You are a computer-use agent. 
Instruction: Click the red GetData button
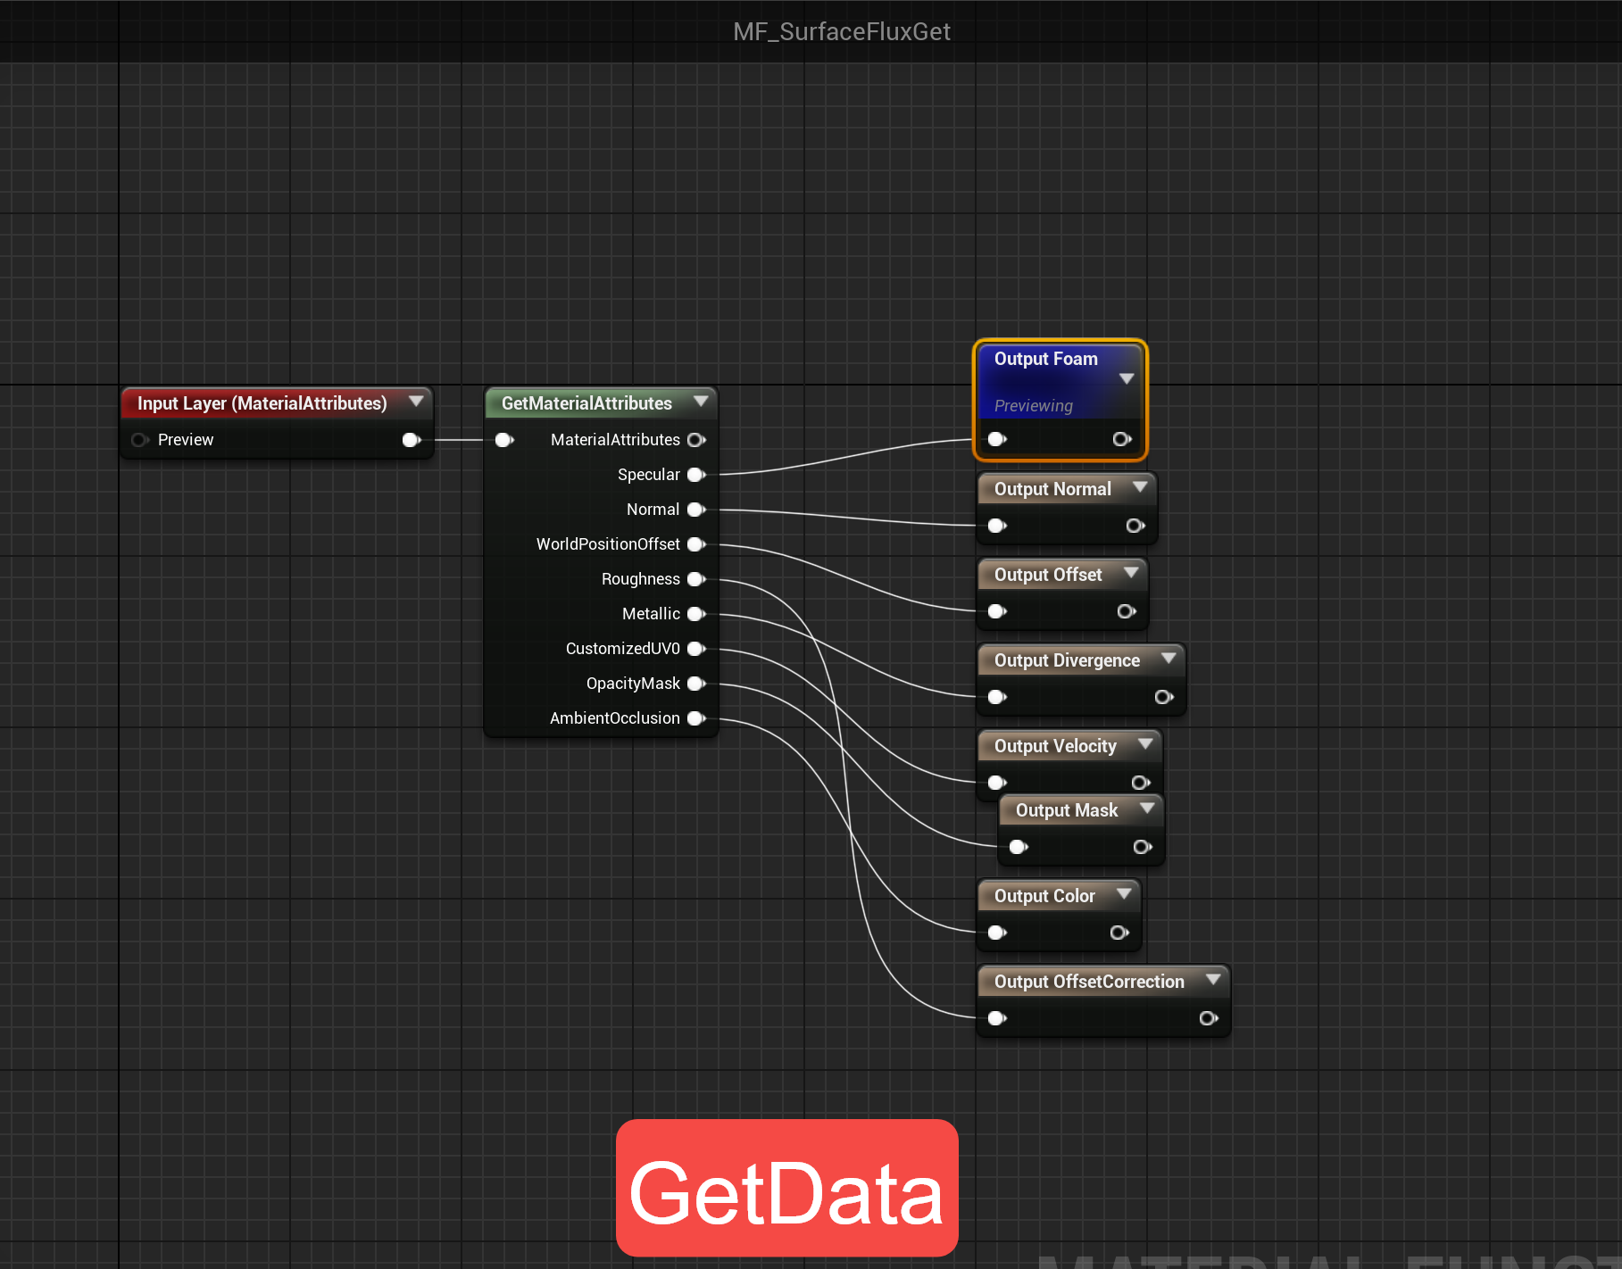click(x=786, y=1188)
